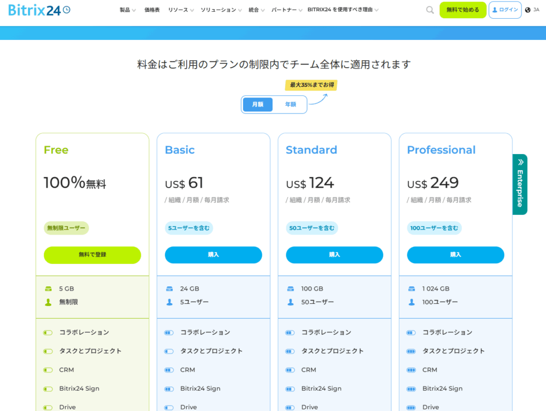Click the Bitrix24 logo

click(39, 10)
